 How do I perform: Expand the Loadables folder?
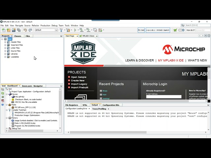point(5,57)
